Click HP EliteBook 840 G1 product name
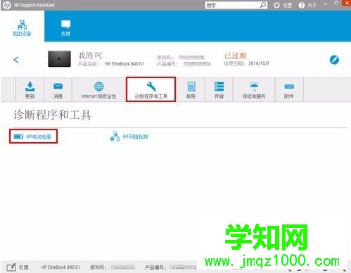 click(x=125, y=64)
